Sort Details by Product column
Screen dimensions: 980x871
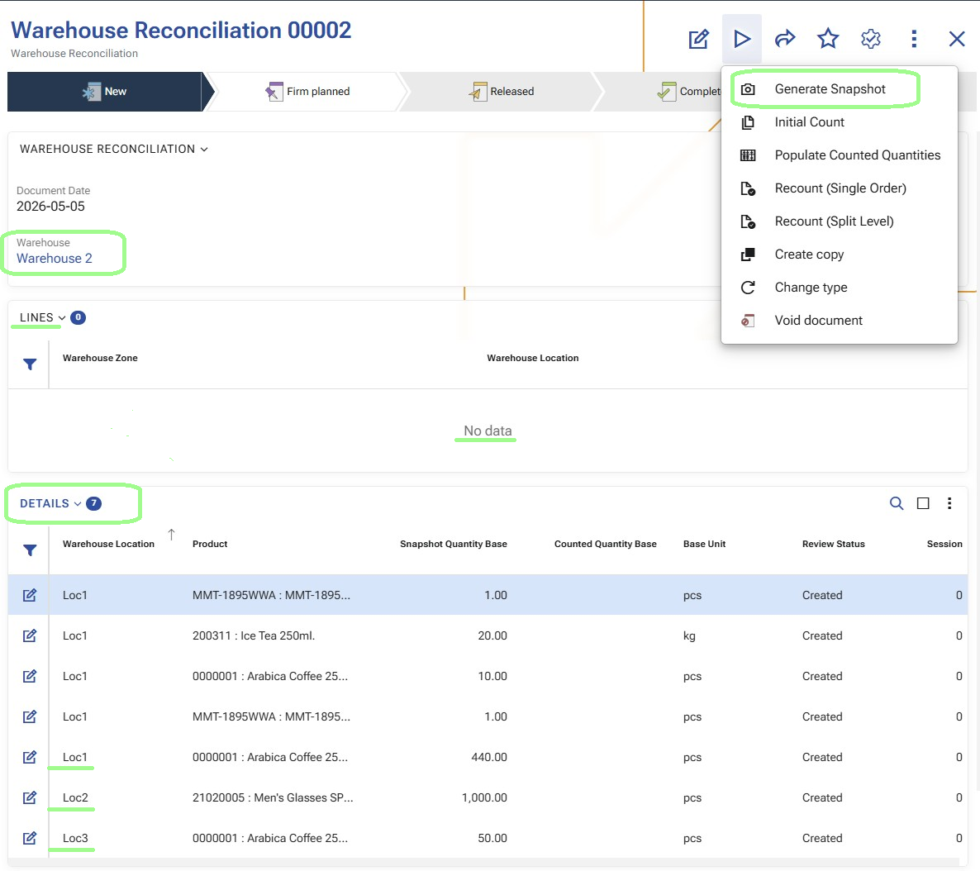click(x=210, y=544)
